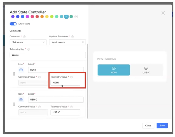
Task: Open help icon next to Telemetry Key
Action: pyautogui.click(x=29, y=49)
